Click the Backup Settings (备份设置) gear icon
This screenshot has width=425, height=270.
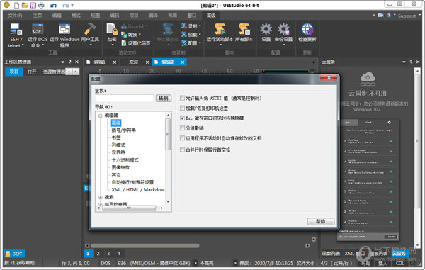(283, 29)
